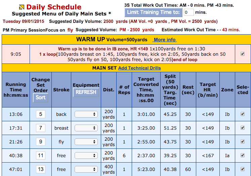Click the REFRESH equipment button
251x176 pixels.
click(86, 92)
